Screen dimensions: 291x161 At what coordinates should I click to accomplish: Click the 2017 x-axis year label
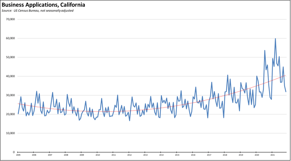209,155
